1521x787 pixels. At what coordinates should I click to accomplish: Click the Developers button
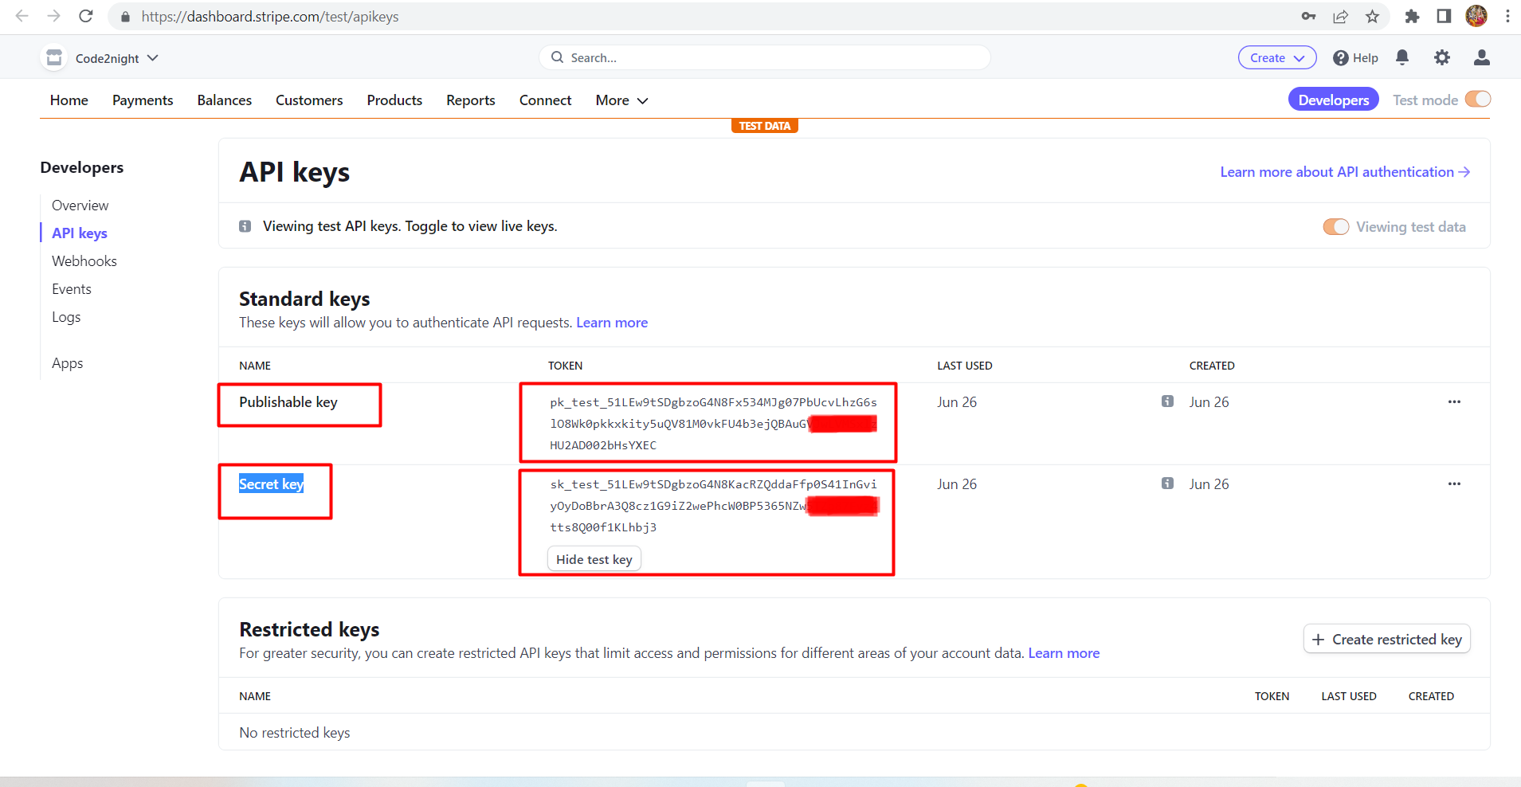1333,100
